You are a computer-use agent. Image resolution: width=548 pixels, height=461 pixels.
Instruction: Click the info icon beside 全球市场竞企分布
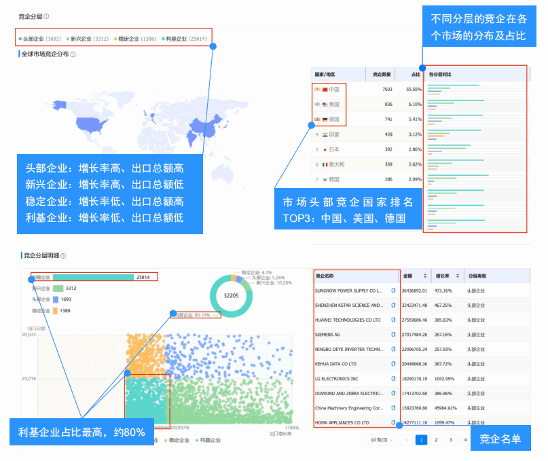tap(73, 54)
